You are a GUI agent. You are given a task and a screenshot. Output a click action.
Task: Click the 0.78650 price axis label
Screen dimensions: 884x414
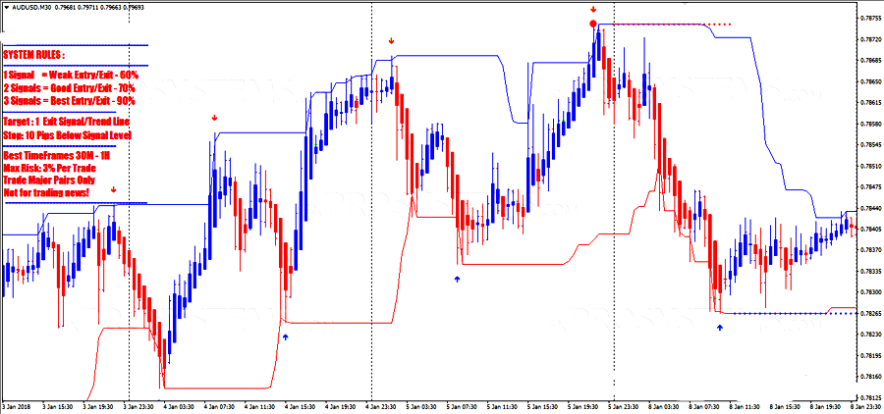(x=871, y=81)
